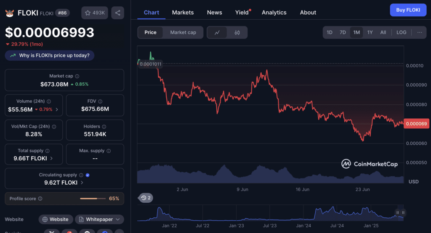The image size is (431, 233).
Task: Open Volume (24h) info icon
Action: click(x=49, y=102)
